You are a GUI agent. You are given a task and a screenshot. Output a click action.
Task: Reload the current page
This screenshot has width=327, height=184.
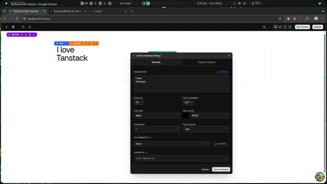(17, 19)
